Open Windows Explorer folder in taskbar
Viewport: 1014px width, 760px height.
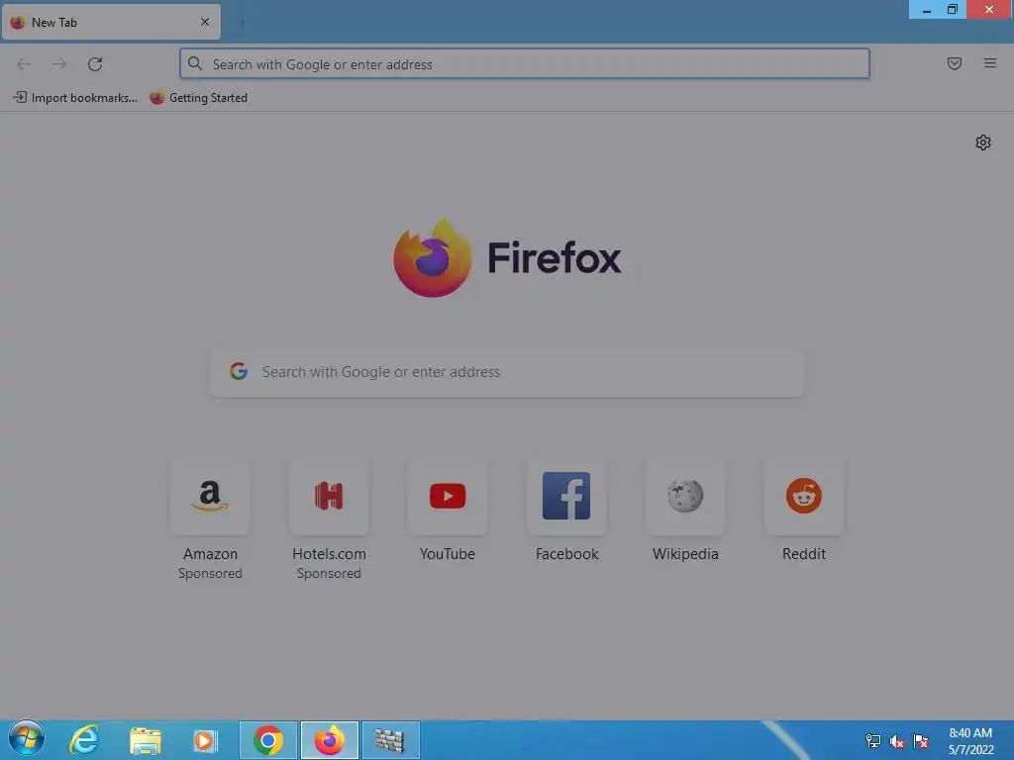pos(145,740)
